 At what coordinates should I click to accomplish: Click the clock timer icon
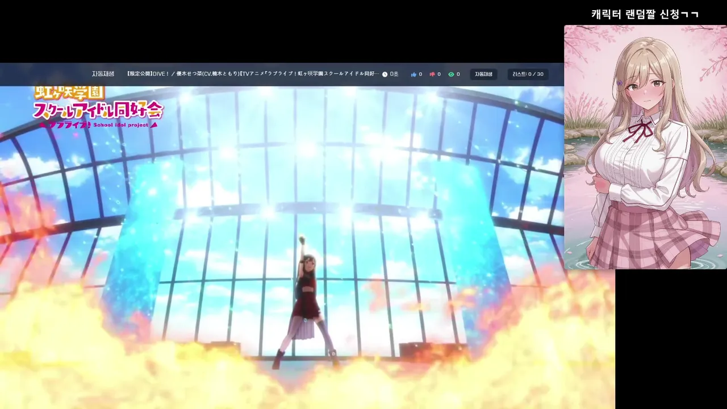(x=385, y=74)
